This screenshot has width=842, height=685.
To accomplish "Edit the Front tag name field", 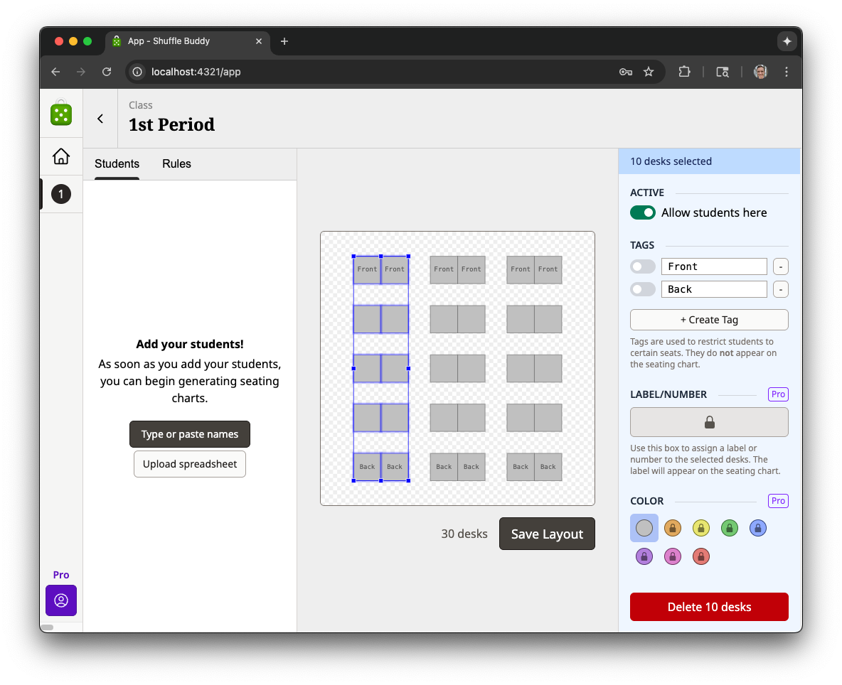I will click(714, 266).
